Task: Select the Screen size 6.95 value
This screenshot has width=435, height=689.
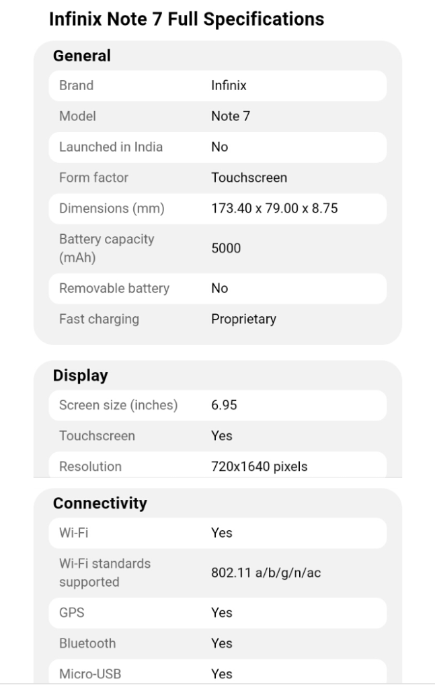Action: (224, 405)
